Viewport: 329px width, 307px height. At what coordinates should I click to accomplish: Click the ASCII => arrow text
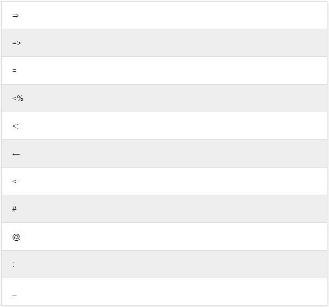click(16, 43)
